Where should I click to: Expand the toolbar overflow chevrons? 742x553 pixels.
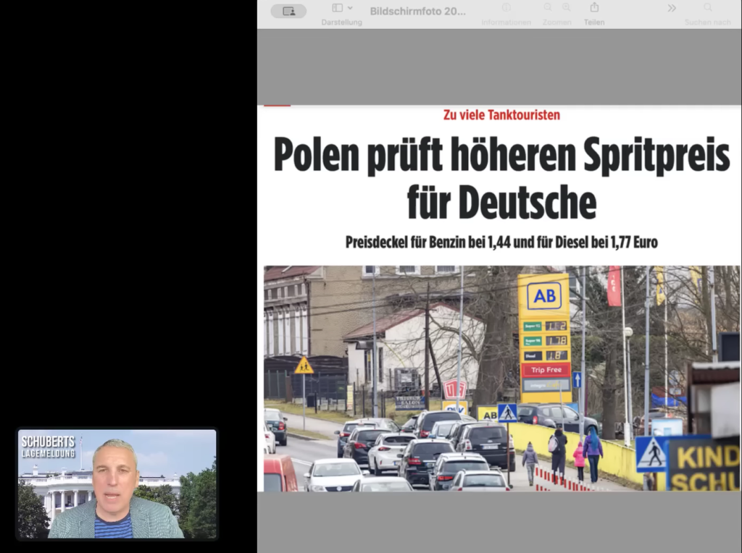tap(672, 8)
